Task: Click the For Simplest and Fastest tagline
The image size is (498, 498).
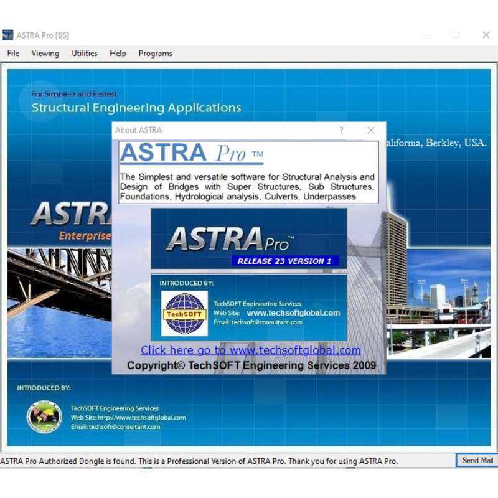Action: coord(74,94)
